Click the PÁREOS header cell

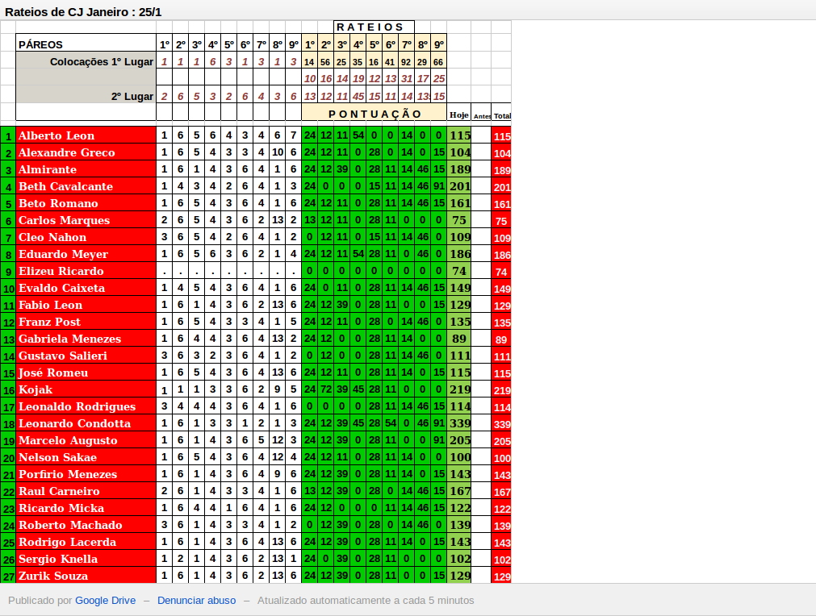point(86,44)
